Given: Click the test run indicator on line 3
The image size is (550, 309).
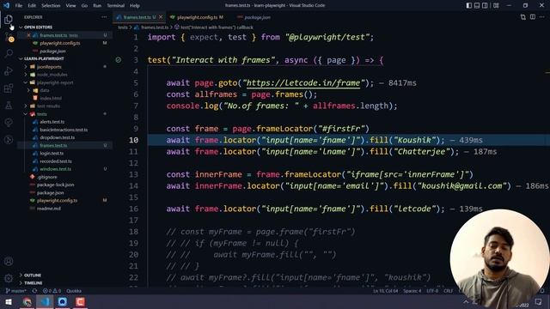Looking at the screenshot, I should tap(119, 60).
